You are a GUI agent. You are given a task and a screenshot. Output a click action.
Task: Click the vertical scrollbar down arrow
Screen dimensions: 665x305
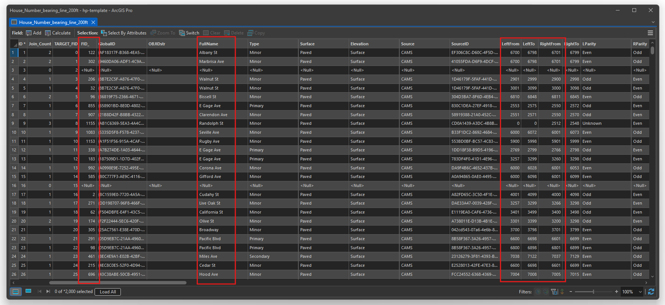[x=652, y=277]
